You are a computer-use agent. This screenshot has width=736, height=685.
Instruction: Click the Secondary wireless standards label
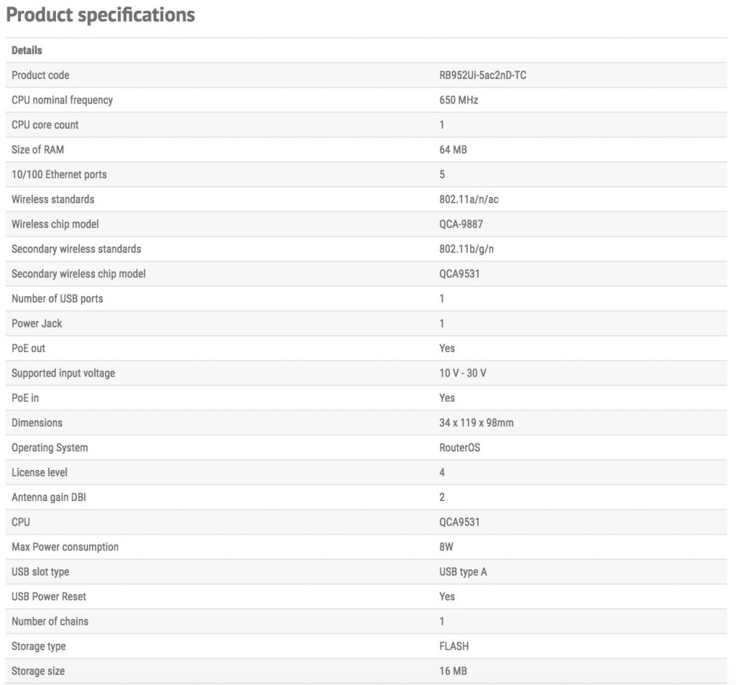[76, 249]
